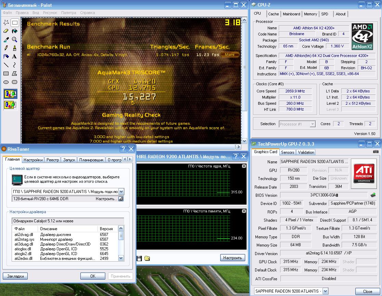Switch to the Реестр tab in RivaTuner
This screenshot has width=382, height=296.
coord(53,160)
